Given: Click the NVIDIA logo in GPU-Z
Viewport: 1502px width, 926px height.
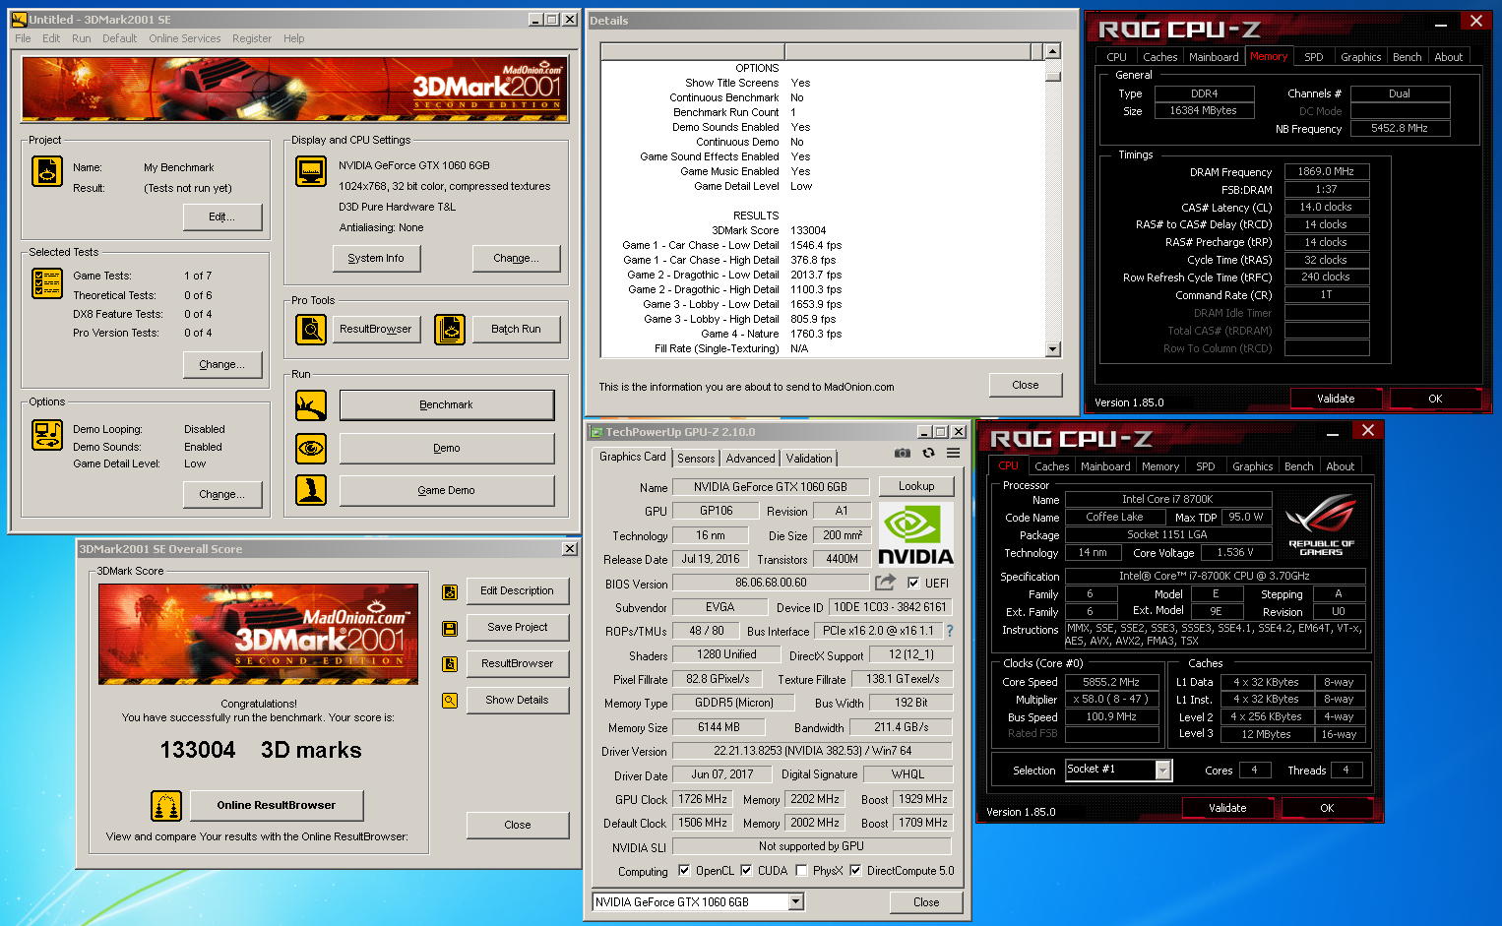Looking at the screenshot, I should point(915,534).
